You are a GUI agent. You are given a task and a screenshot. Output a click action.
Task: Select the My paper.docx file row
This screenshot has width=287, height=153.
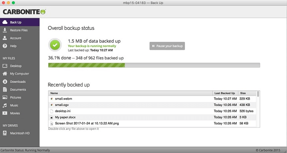point(152,117)
